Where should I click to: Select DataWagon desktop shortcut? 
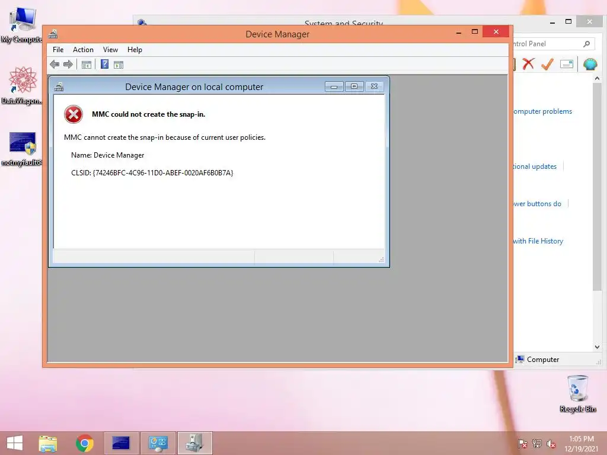[x=22, y=85]
